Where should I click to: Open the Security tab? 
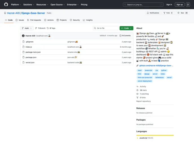[x=75, y=20]
